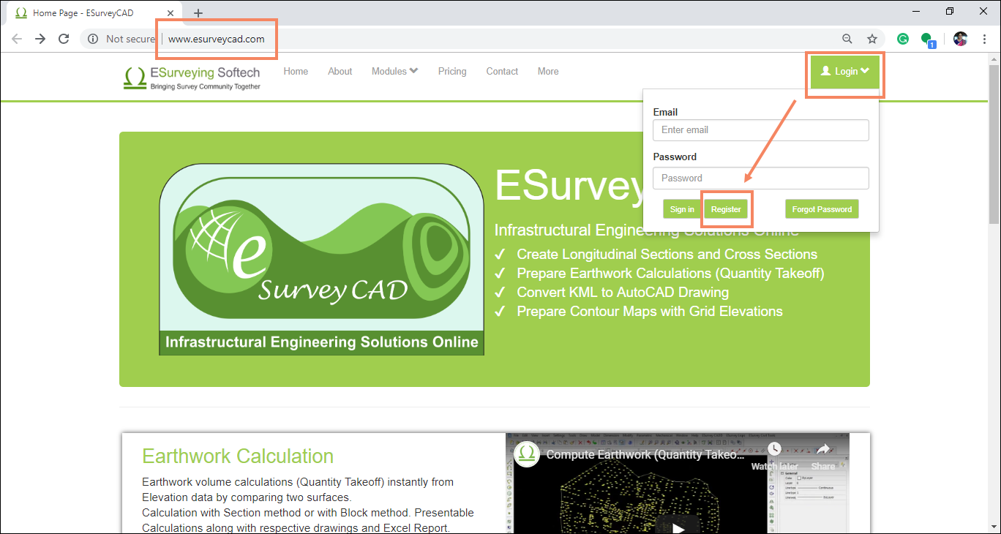This screenshot has height=534, width=1001.
Task: Minimize the Chrome window
Action: pos(916,11)
